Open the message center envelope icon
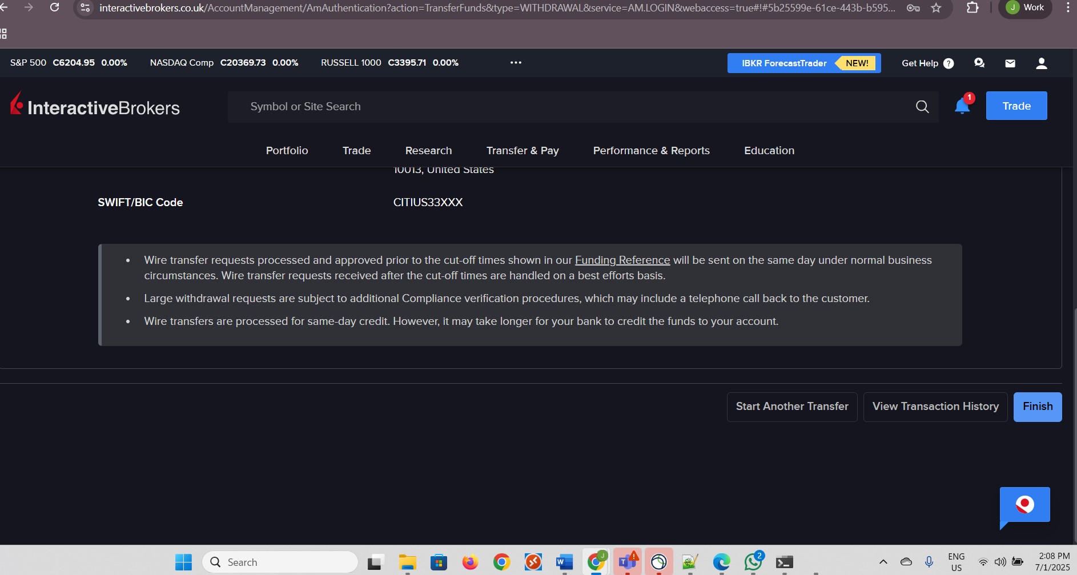Image resolution: width=1077 pixels, height=575 pixels. 1010,63
